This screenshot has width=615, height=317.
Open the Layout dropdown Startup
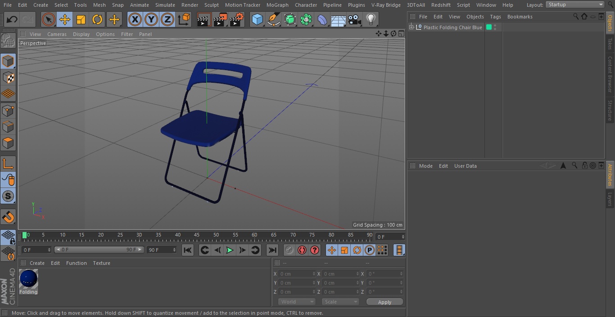[575, 4]
